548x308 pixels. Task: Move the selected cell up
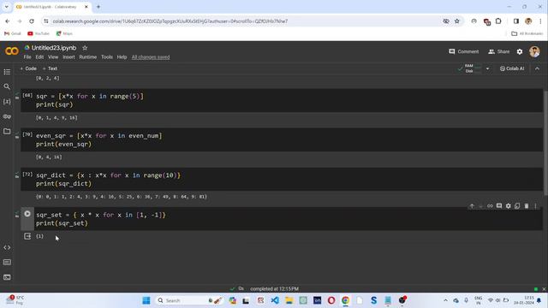click(x=472, y=206)
